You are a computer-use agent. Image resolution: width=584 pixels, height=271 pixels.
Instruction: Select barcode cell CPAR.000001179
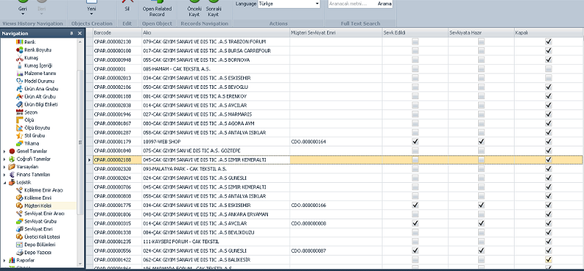[117, 141]
